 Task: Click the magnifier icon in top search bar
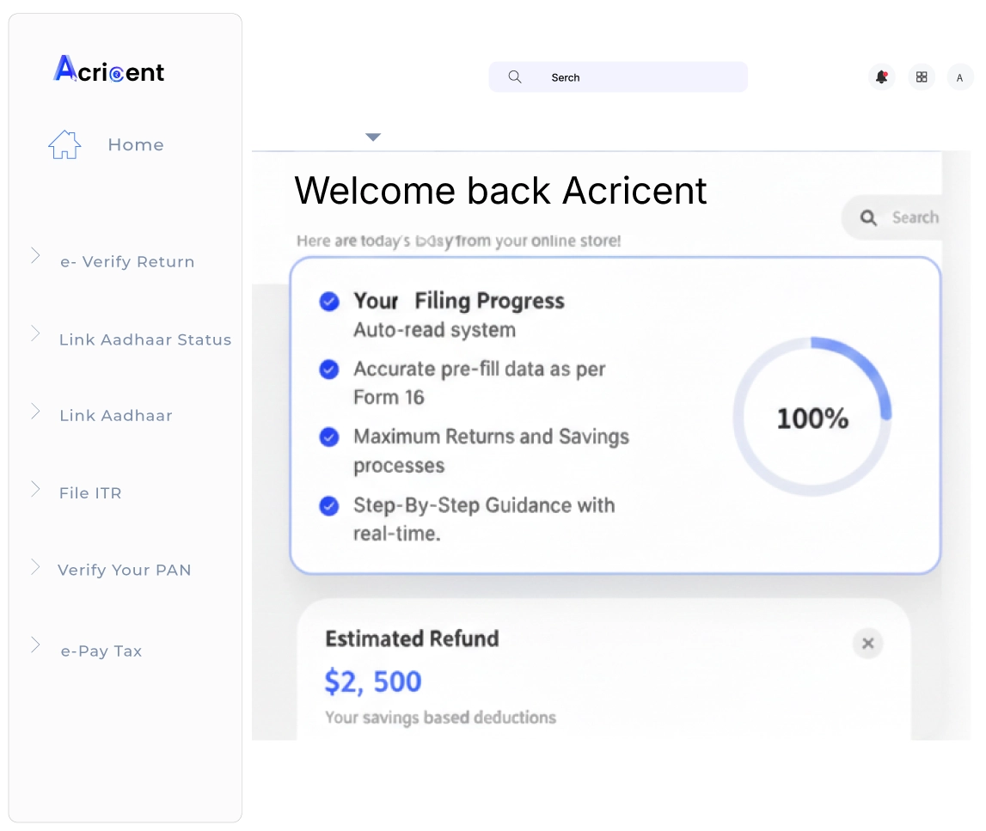(515, 77)
